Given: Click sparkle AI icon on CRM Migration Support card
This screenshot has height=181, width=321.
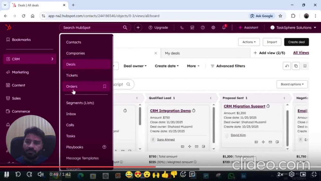Looking at the screenshot, I should click(x=263, y=142).
